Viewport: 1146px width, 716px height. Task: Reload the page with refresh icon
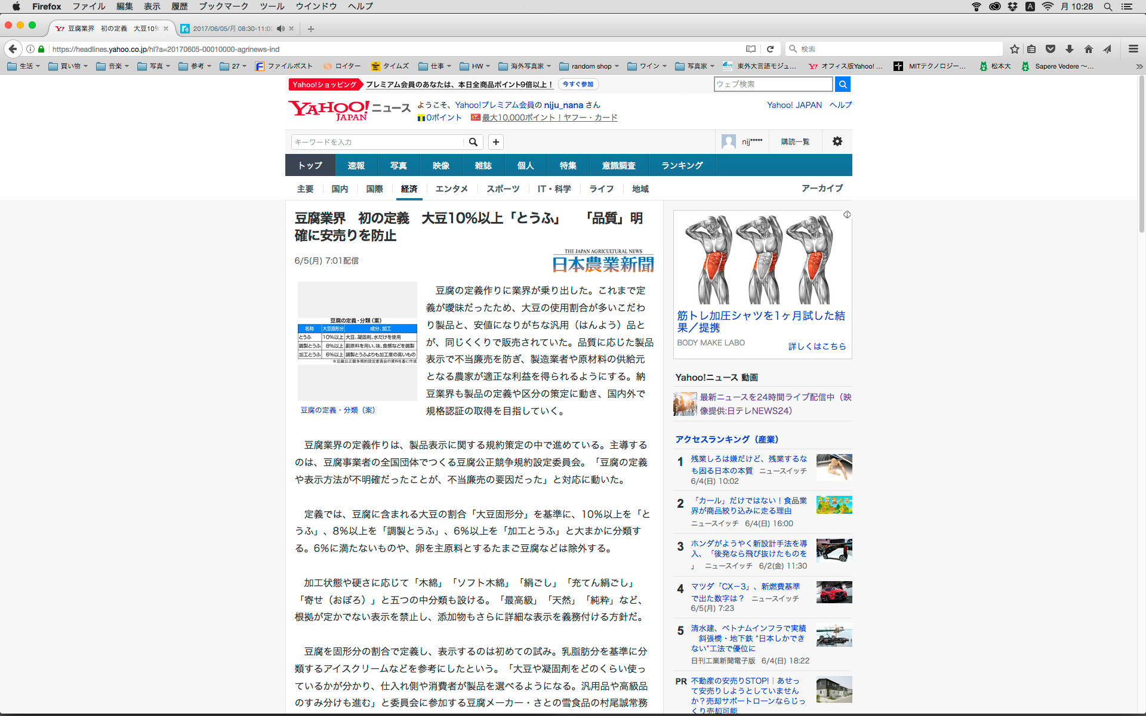[770, 49]
